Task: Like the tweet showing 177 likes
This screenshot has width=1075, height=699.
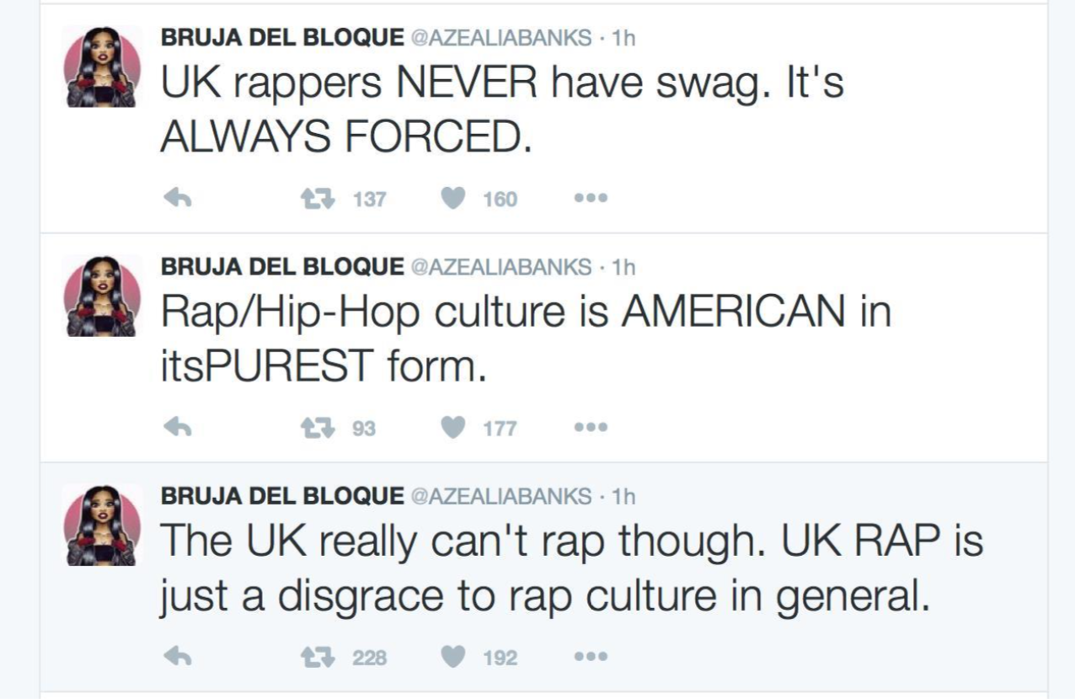Action: (454, 429)
